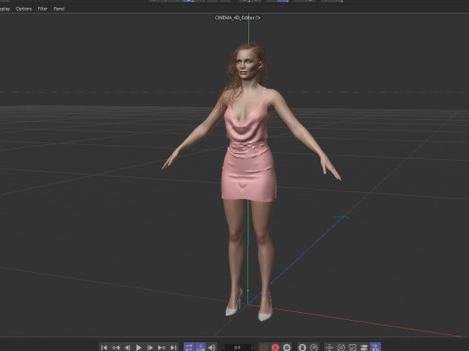Viewport: 469px width, 351px height.
Task: Toggle rotation keyframe recording icon
Action: click(x=341, y=347)
